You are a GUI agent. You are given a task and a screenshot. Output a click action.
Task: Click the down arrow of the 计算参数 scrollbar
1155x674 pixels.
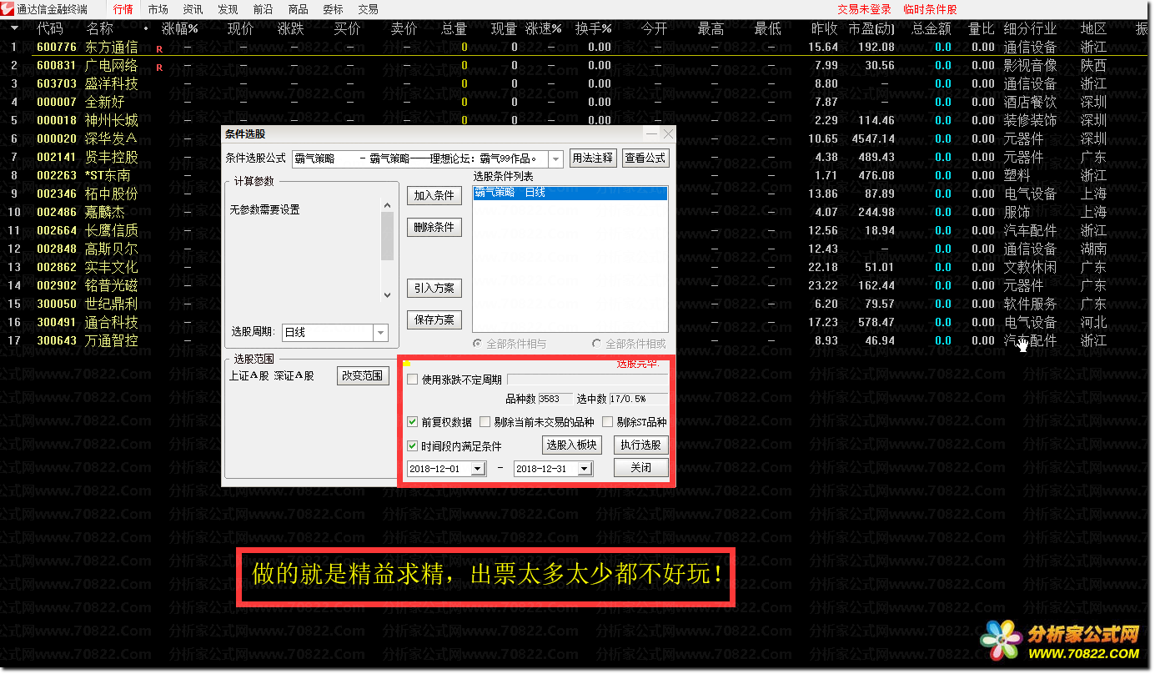(387, 294)
